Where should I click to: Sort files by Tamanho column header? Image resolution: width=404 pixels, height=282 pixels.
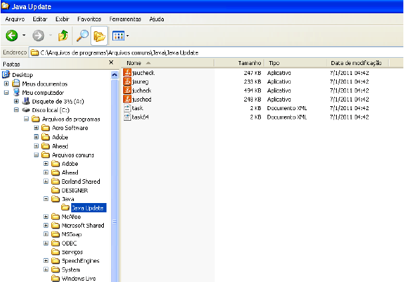click(x=250, y=62)
